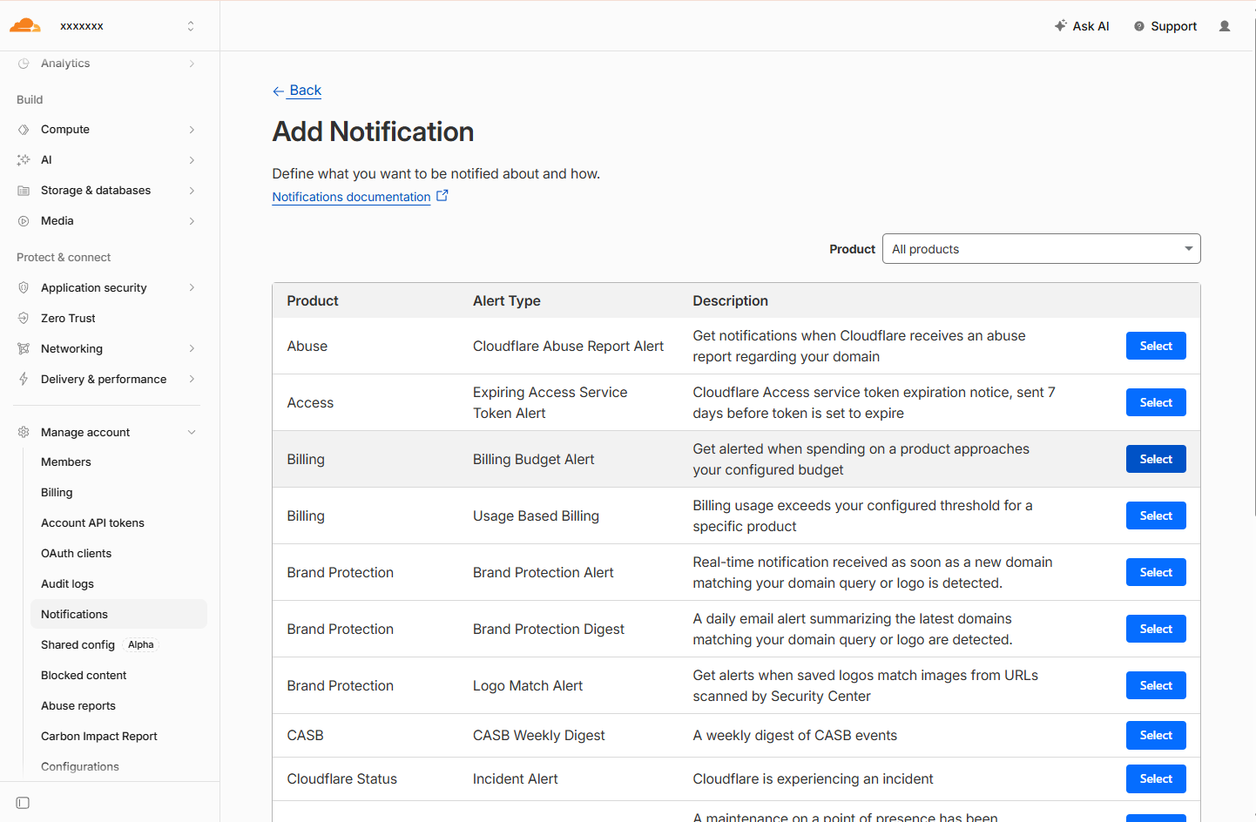Click the Analytics sidebar icon
Screen dimensions: 1256x822
[x=24, y=64]
